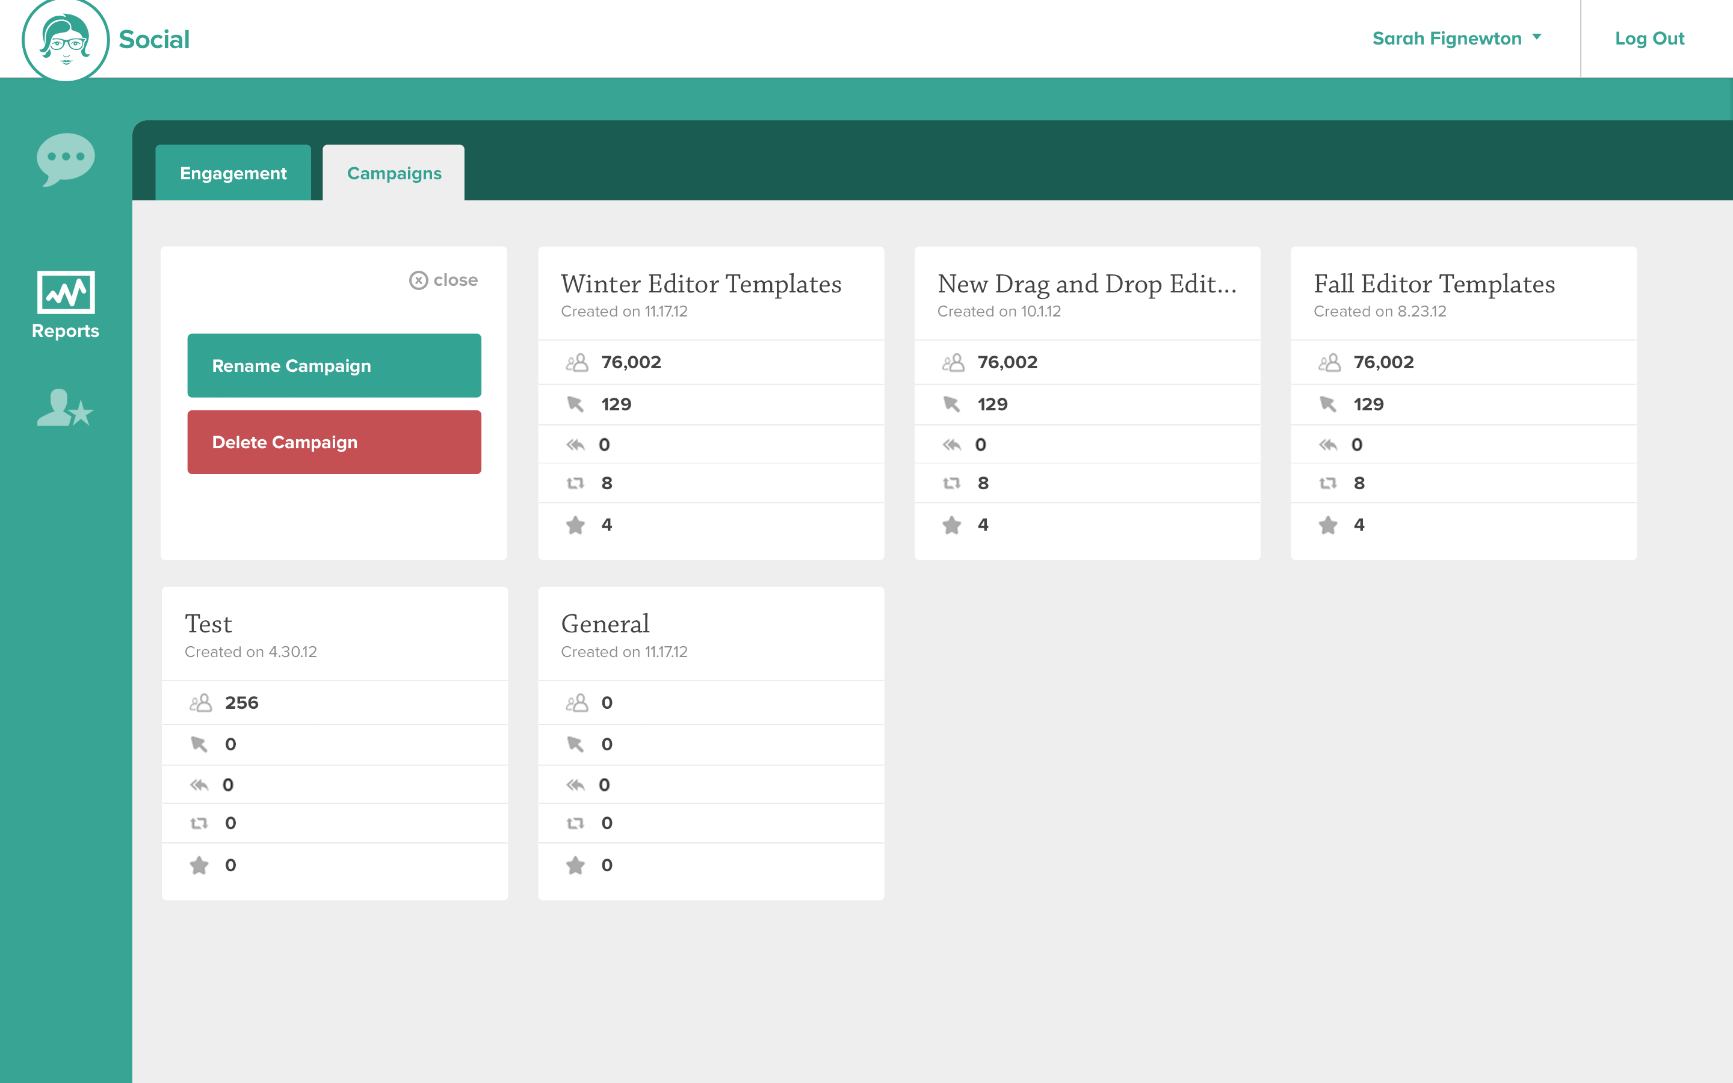Screen dimensions: 1733x1083
Task: Click the favorites star icon in Winter Editor Templates
Action: [x=576, y=525]
